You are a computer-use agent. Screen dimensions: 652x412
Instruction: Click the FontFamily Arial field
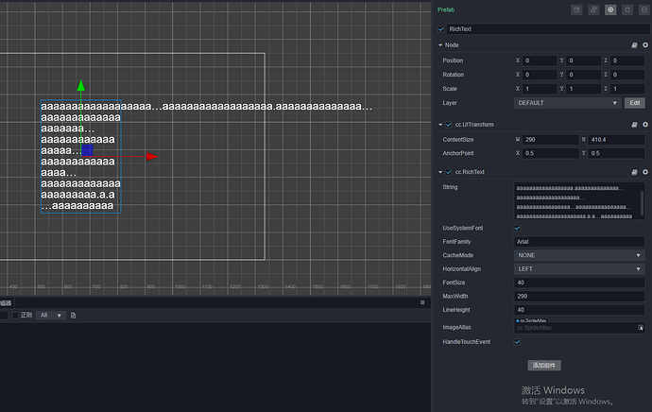[579, 242]
